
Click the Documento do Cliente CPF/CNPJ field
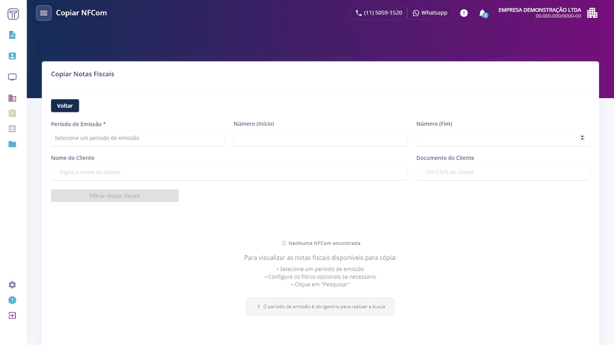click(x=503, y=172)
